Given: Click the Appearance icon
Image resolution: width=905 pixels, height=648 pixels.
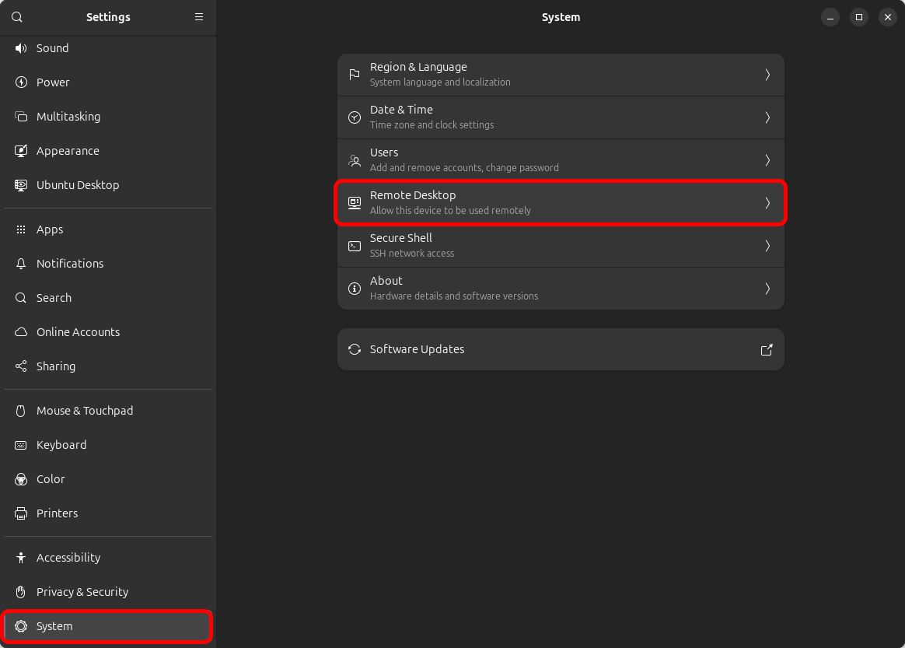Looking at the screenshot, I should click(21, 151).
